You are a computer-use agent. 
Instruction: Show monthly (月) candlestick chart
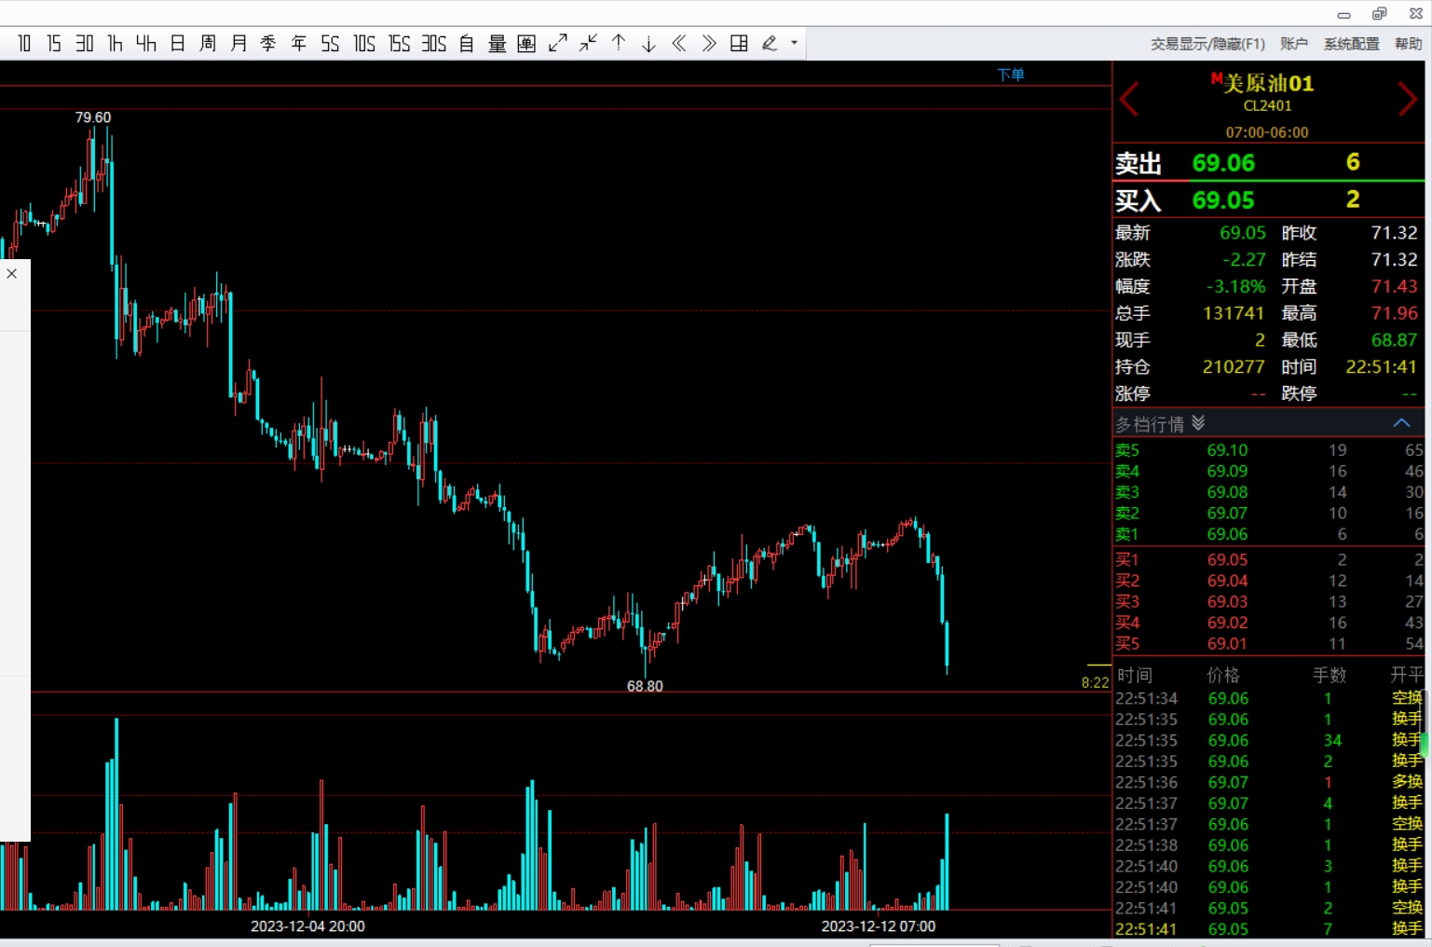coord(239,44)
